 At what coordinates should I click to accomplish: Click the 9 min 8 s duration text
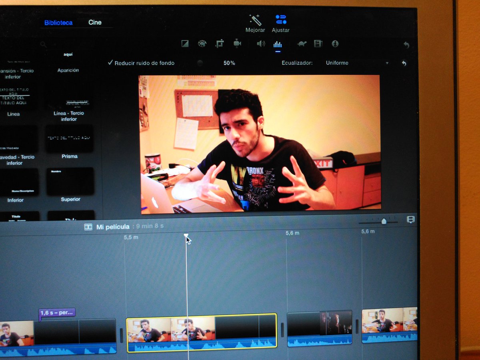(150, 226)
